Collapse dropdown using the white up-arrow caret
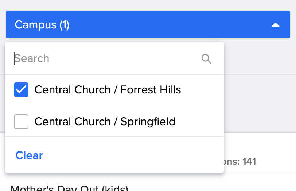This screenshot has height=191, width=296. click(276, 25)
